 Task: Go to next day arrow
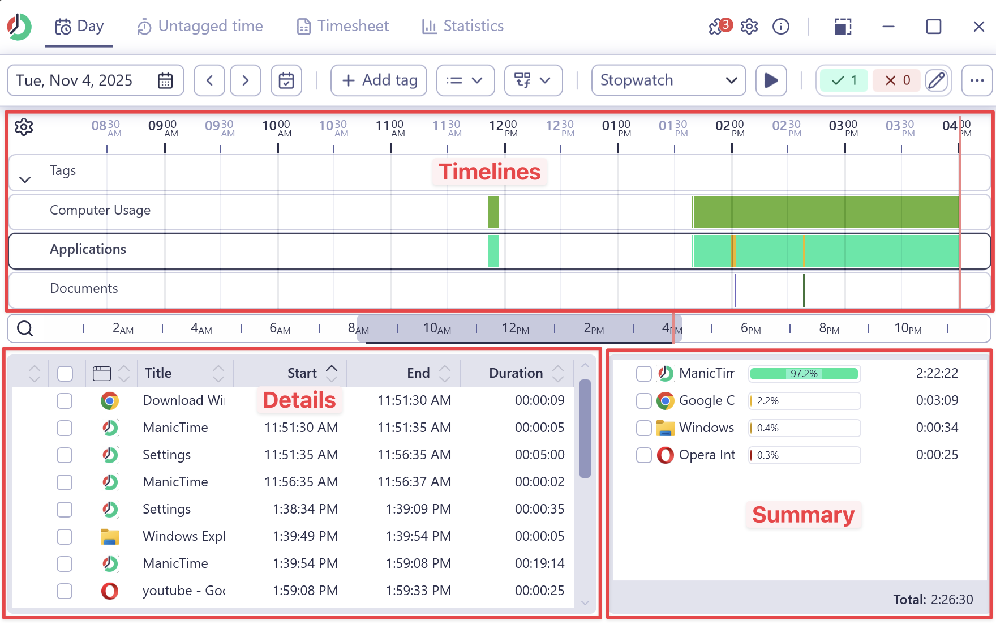pyautogui.click(x=245, y=80)
